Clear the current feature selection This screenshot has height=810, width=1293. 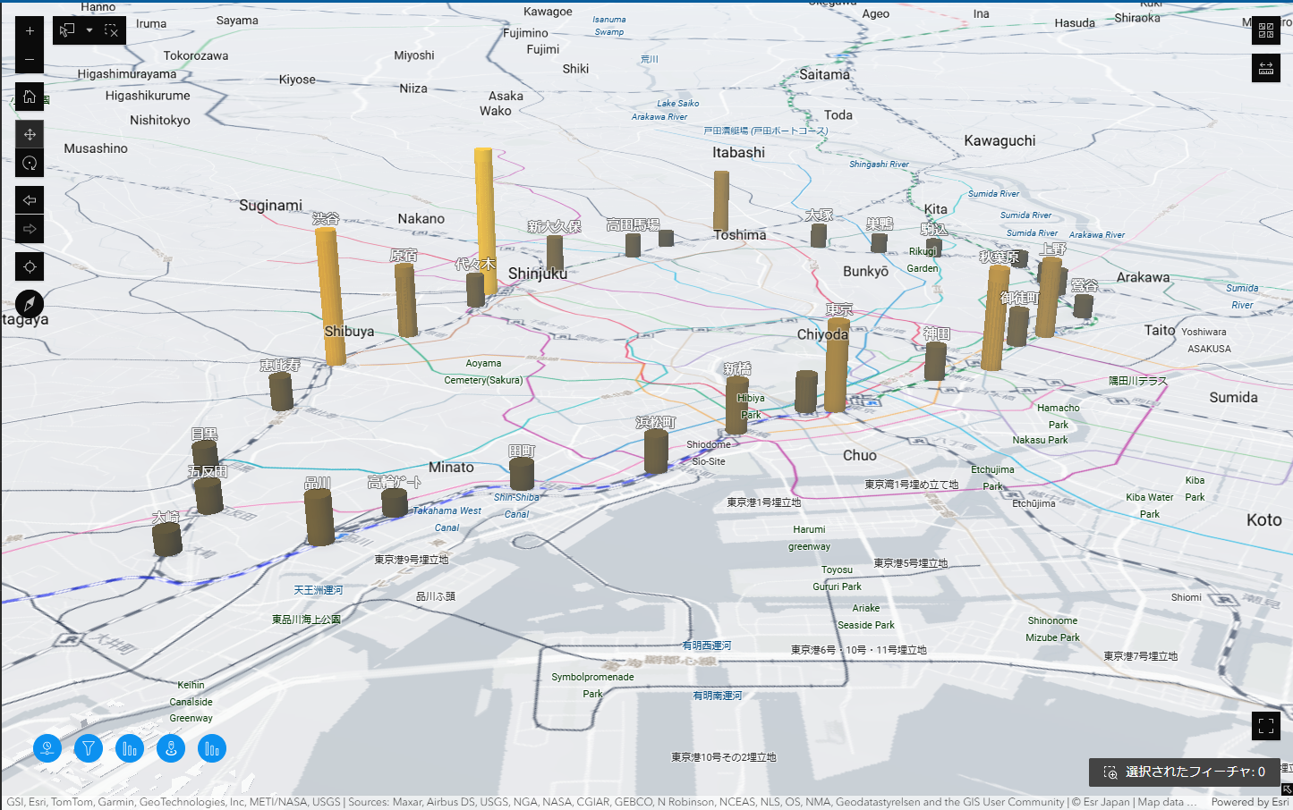tap(111, 30)
